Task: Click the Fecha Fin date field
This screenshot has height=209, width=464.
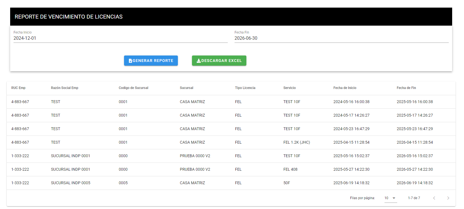Action: tap(341, 38)
